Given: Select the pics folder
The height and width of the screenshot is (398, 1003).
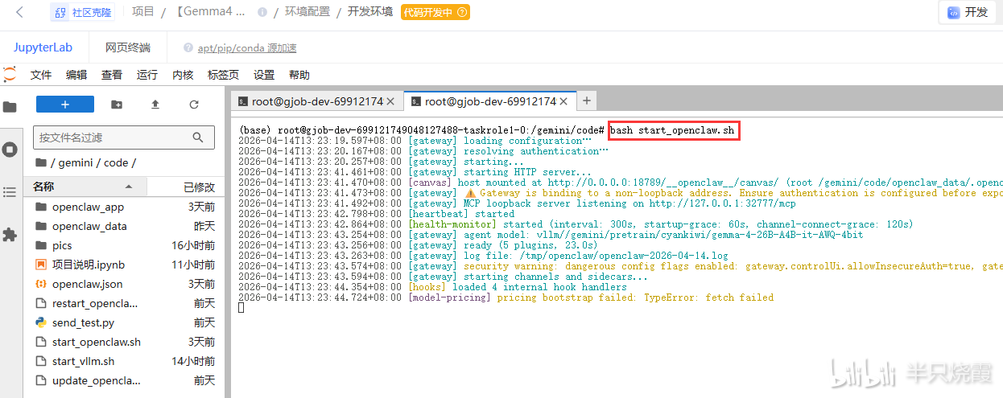Looking at the screenshot, I should 125,245.
